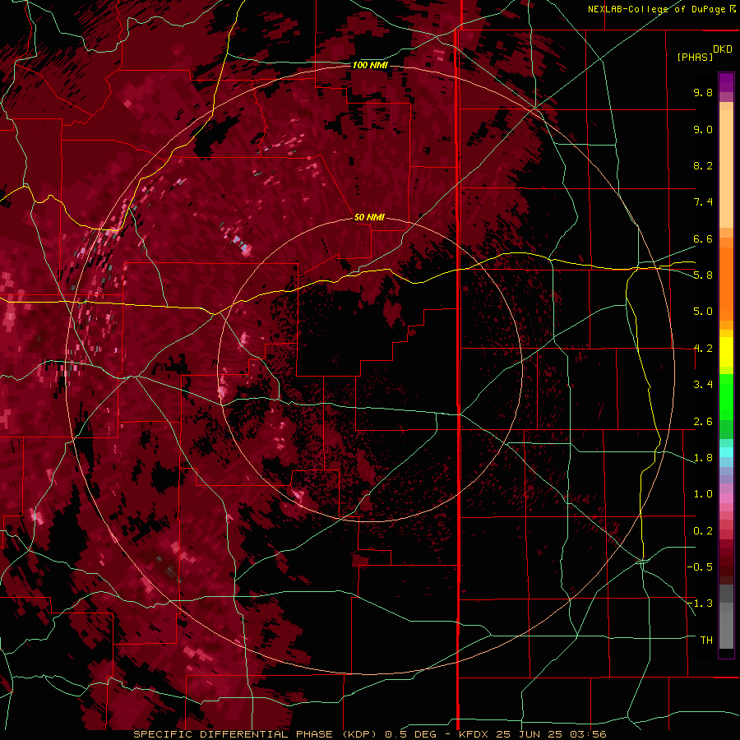Click the 6.6 value on color scale
740x740 pixels.
703,238
